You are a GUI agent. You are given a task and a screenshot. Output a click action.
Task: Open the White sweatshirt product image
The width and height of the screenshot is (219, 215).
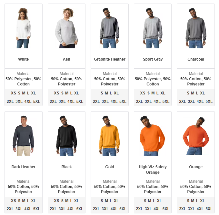[23, 28]
